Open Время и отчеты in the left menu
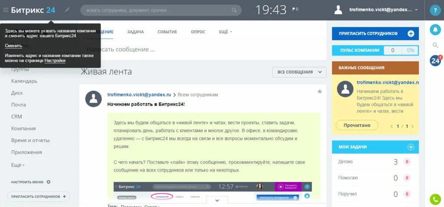The image size is (444, 207). point(30,141)
